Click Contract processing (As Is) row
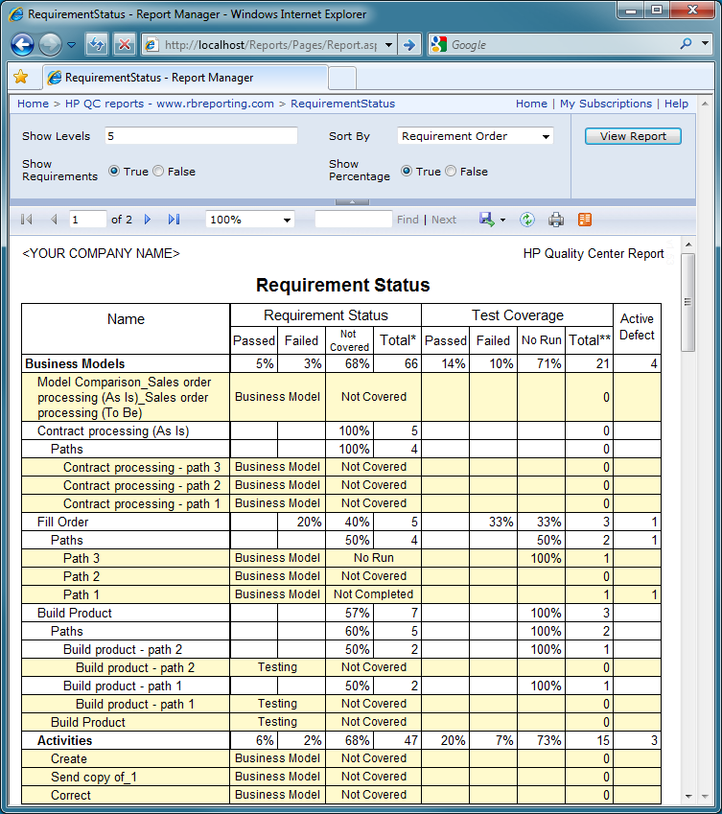Screen dimensions: 722x814 coord(113,430)
